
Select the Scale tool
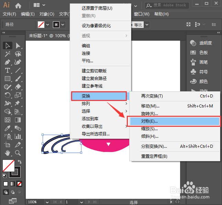pos(18,95)
